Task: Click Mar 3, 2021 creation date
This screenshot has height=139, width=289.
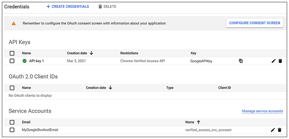Action: point(76,61)
